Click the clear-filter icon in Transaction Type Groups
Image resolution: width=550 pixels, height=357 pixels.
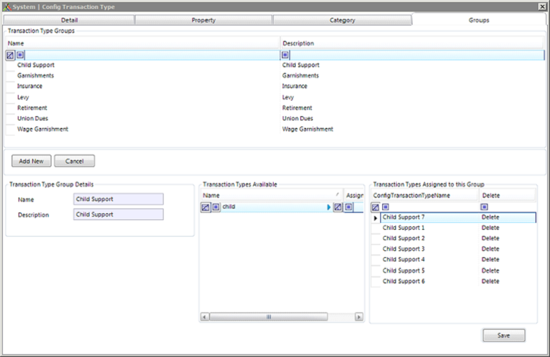(x=10, y=54)
